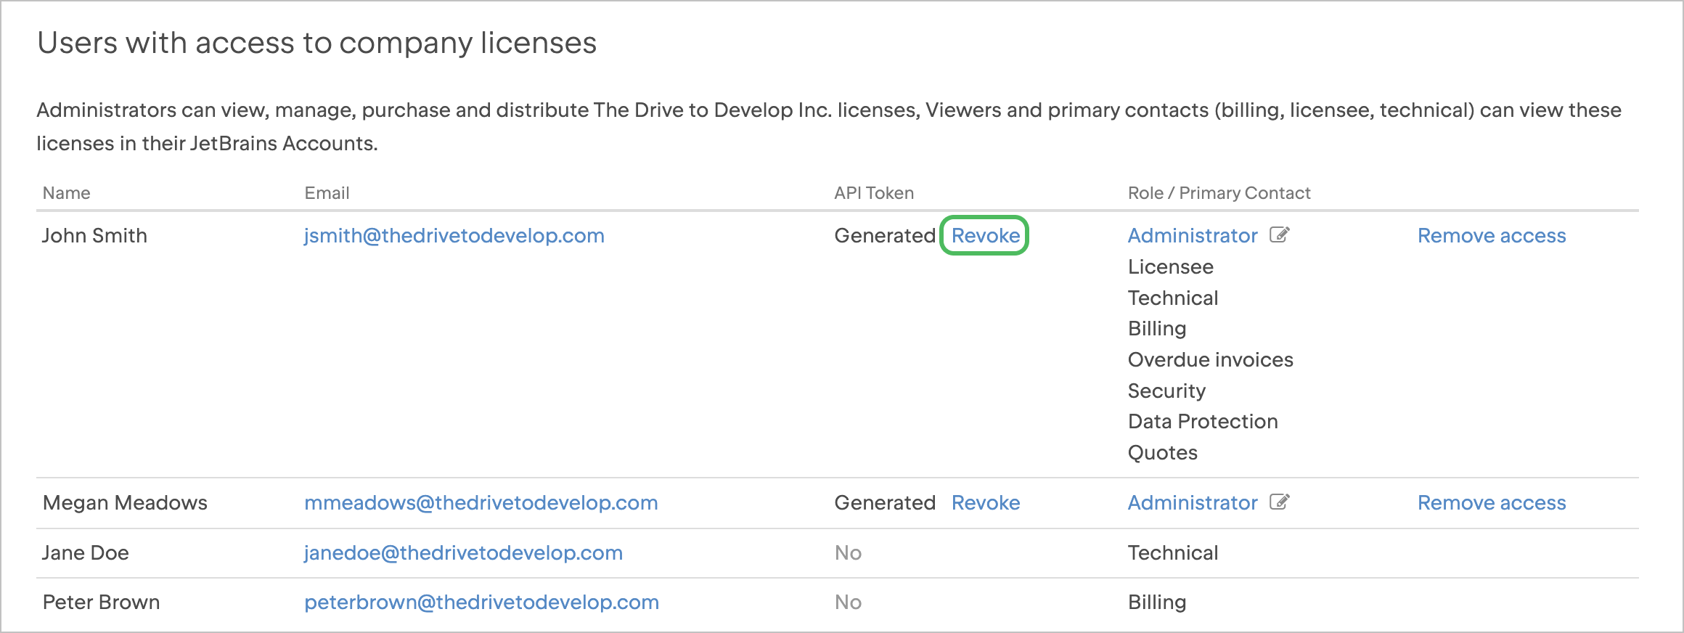Click the Role / Primary Contact header
Image resolution: width=1684 pixels, height=633 pixels.
[1219, 193]
